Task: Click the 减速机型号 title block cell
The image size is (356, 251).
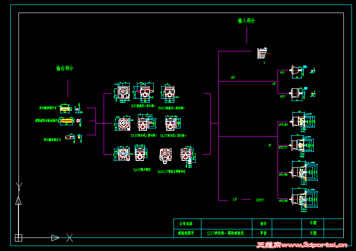Action: pos(187,233)
